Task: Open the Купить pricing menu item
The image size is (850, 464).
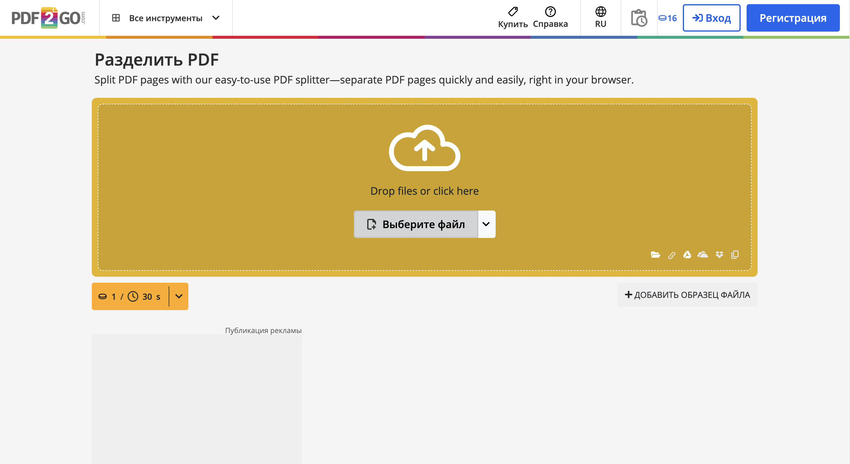Action: tap(513, 18)
